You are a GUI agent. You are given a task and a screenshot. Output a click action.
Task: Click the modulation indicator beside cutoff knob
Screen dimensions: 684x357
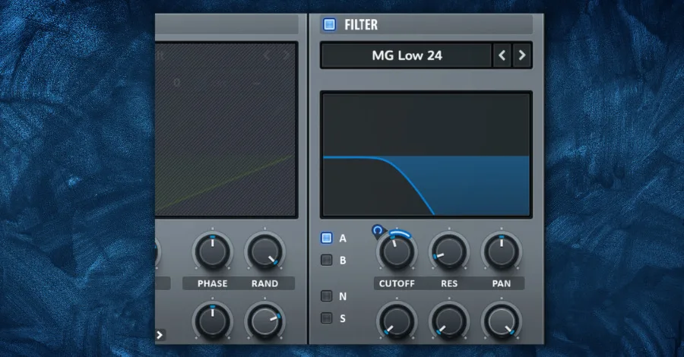pyautogui.click(x=378, y=231)
